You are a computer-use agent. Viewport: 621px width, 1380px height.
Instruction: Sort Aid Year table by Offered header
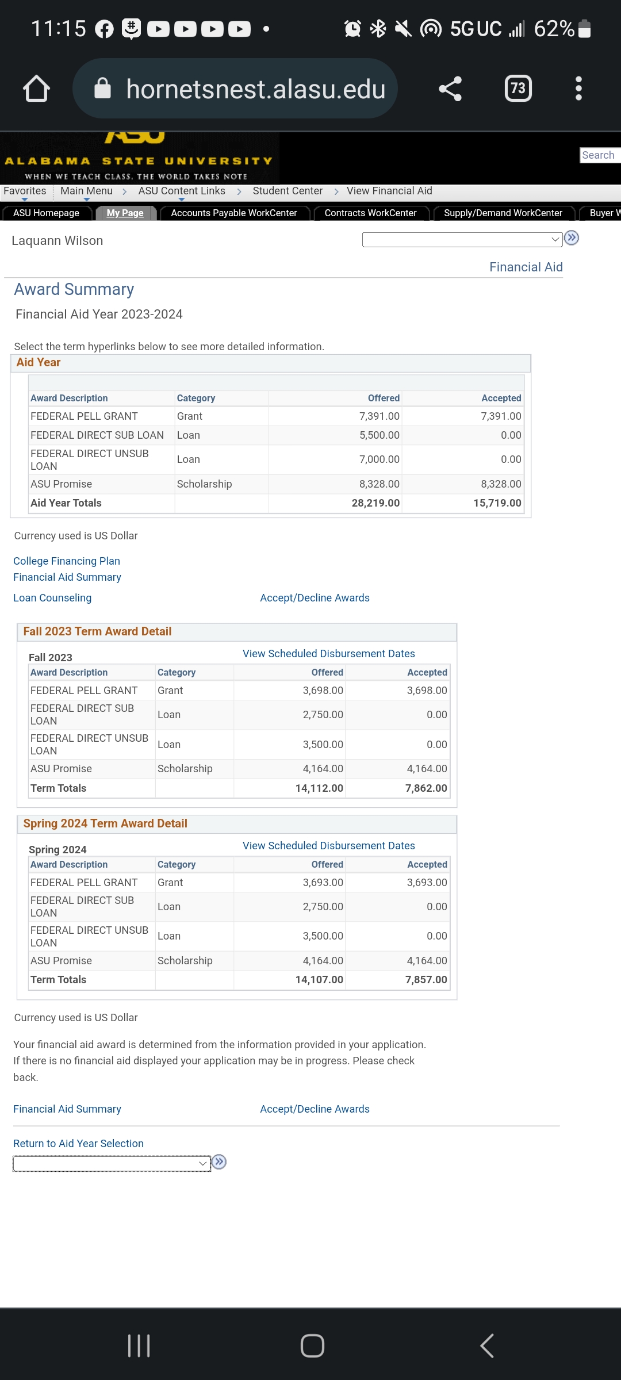[x=384, y=398]
